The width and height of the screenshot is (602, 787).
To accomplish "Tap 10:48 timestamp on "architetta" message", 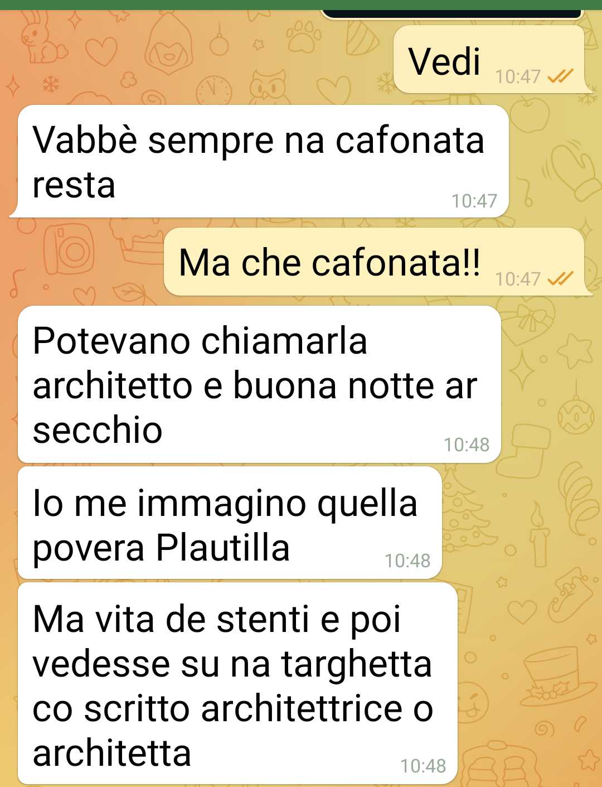I will (423, 766).
